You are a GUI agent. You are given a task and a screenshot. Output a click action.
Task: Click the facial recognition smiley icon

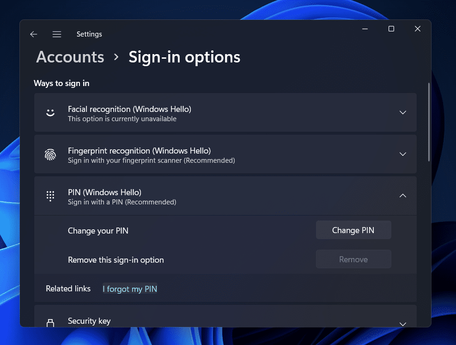[x=50, y=112]
